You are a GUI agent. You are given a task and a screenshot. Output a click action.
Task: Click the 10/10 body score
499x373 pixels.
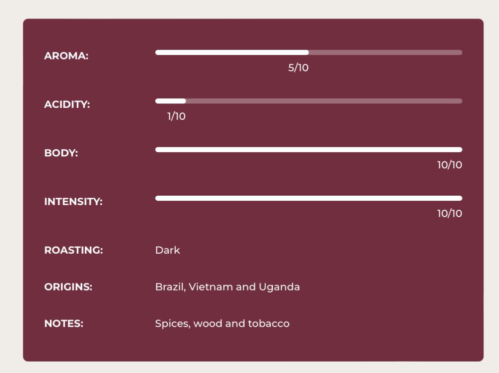point(450,165)
